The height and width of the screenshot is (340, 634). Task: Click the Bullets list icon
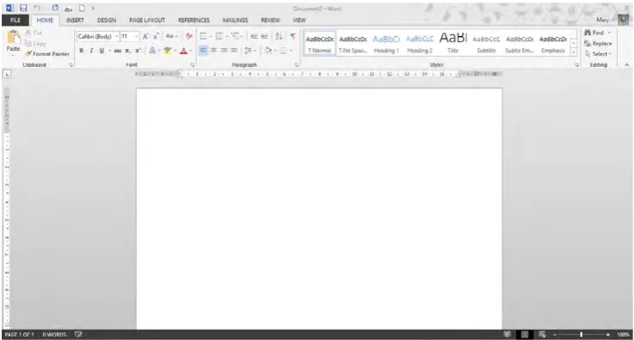click(203, 36)
